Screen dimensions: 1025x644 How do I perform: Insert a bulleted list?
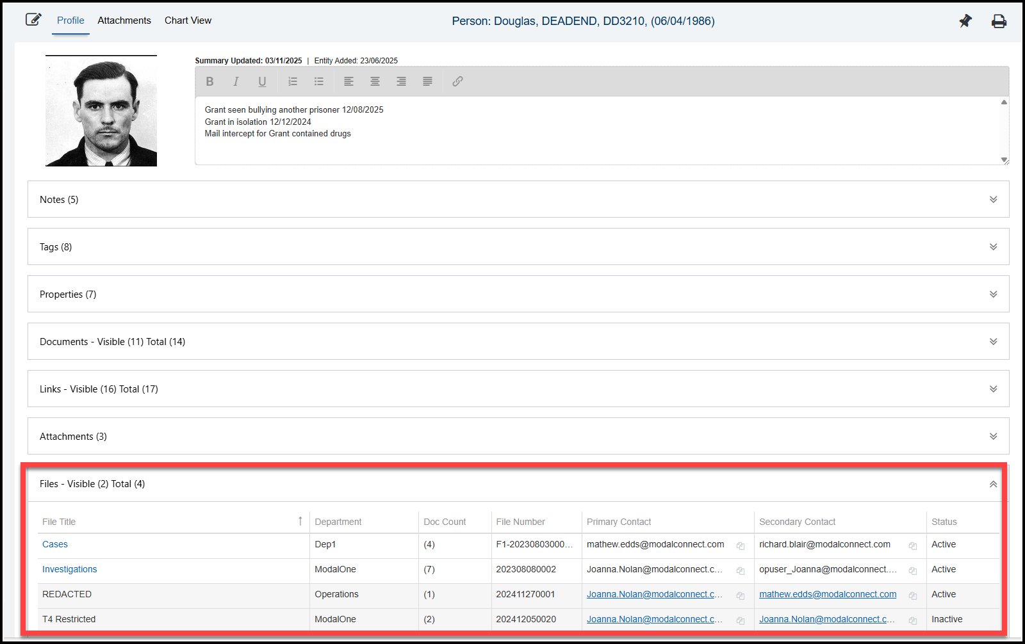[319, 81]
